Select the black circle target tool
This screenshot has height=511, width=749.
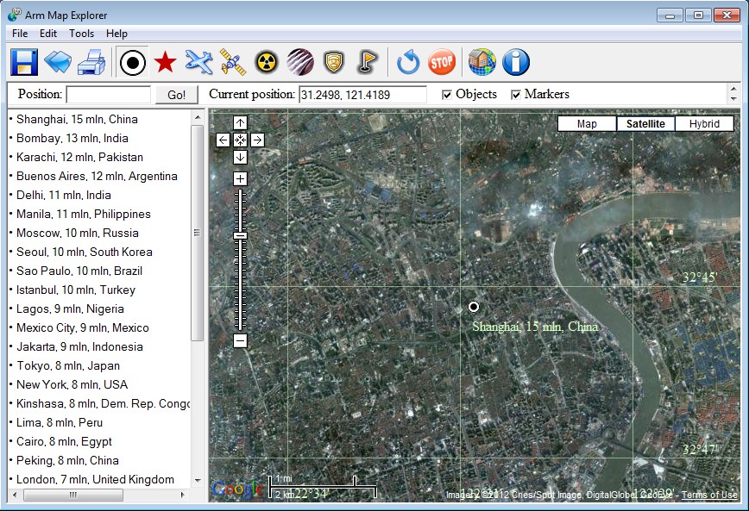pos(132,62)
